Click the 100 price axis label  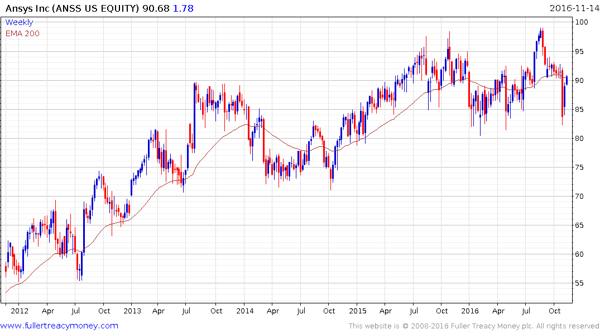pos(582,22)
